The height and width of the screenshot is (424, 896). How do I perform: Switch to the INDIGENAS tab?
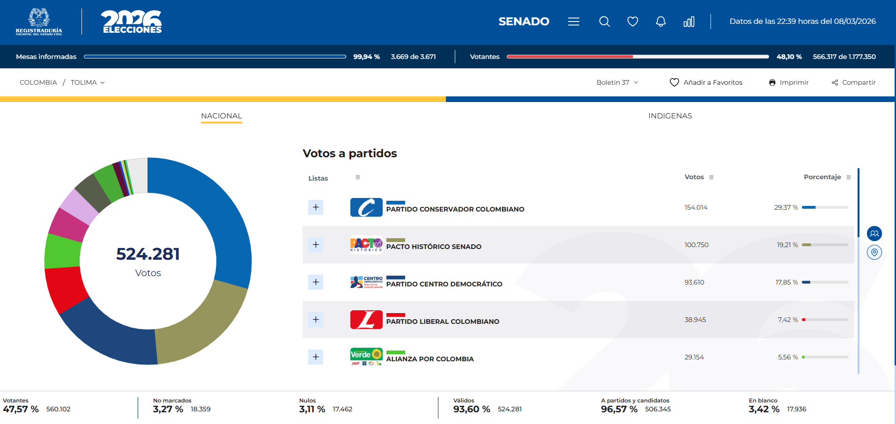coord(670,116)
